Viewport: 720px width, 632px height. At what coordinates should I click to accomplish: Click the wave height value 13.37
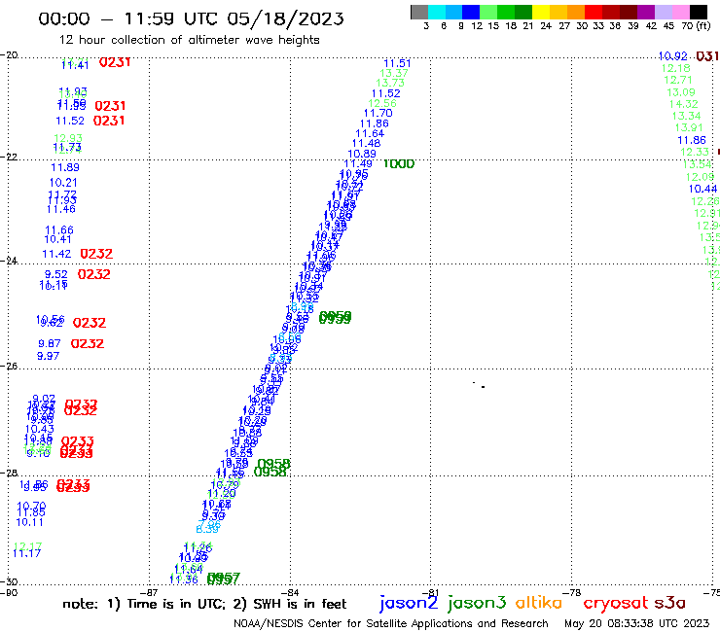[394, 74]
